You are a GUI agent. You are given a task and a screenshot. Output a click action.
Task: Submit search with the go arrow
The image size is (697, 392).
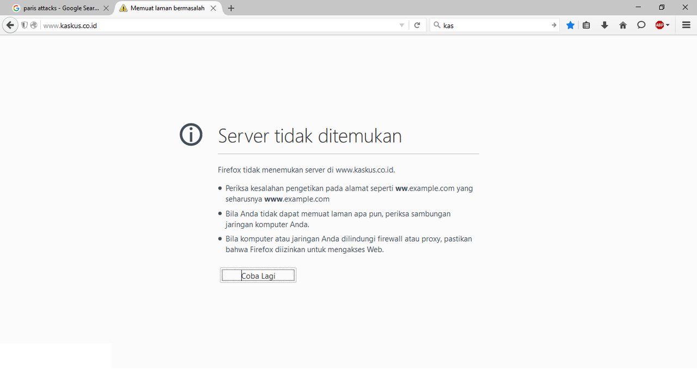pos(554,25)
